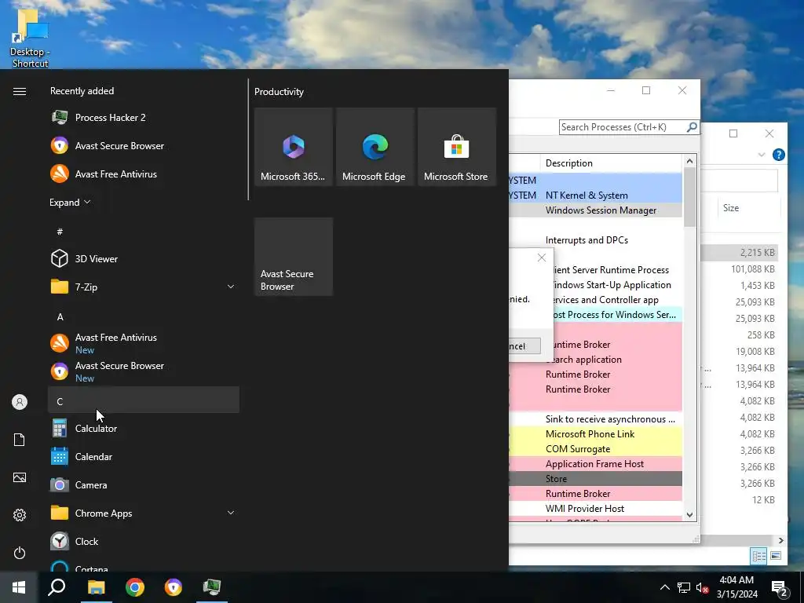Open taskbar Search magnifier
Screen dimensions: 804x603
click(57, 587)
